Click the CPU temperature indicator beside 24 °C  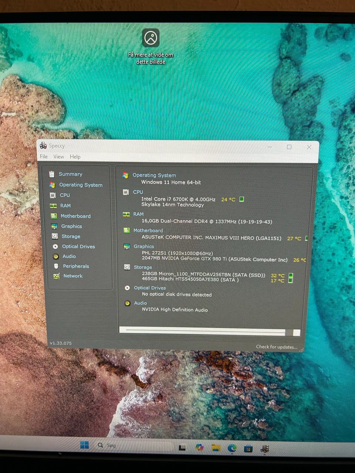click(x=241, y=199)
